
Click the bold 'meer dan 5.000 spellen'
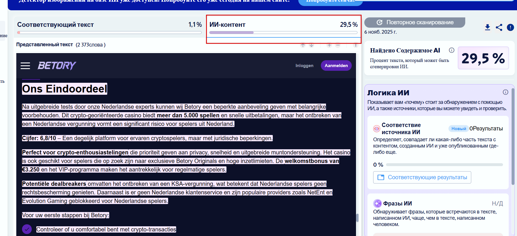[188, 115]
